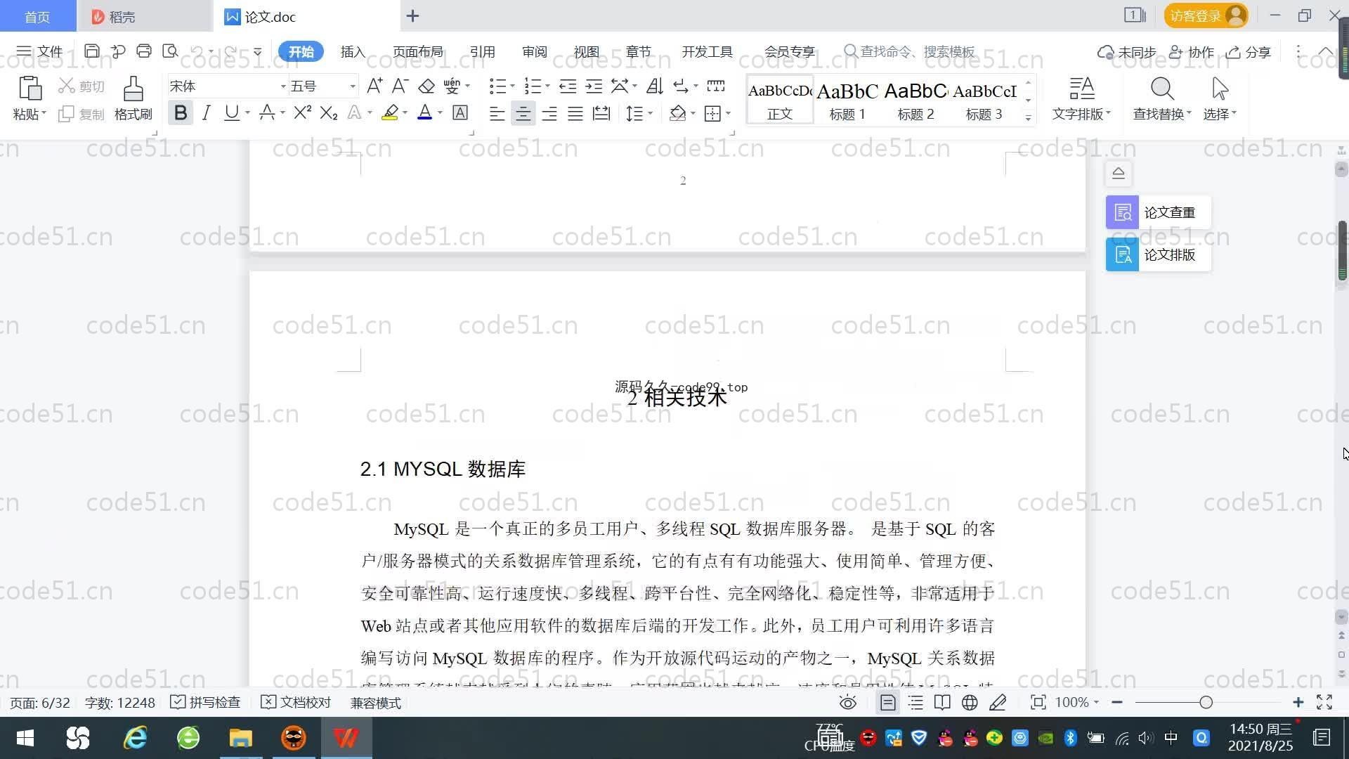
Task: Open the View (视图) tab
Action: 586,51
